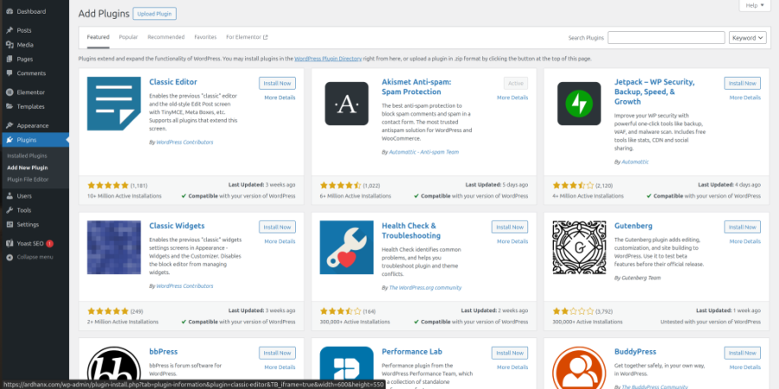779x389 pixels.
Task: Install the Classic Widgets plugin
Action: 277,227
